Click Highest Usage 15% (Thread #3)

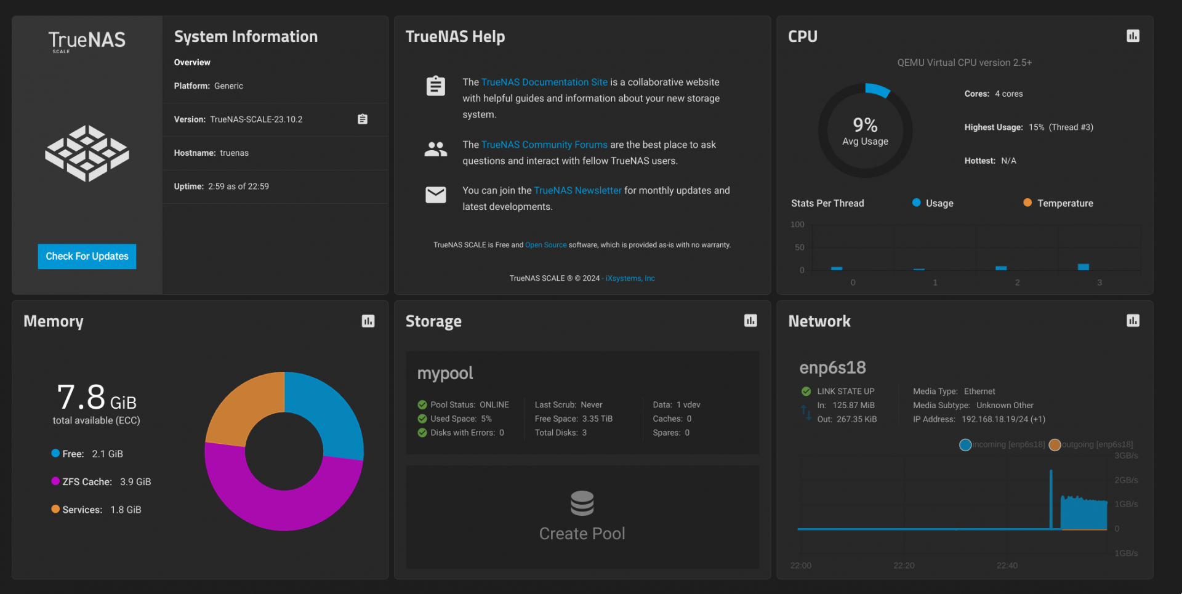coord(1029,127)
